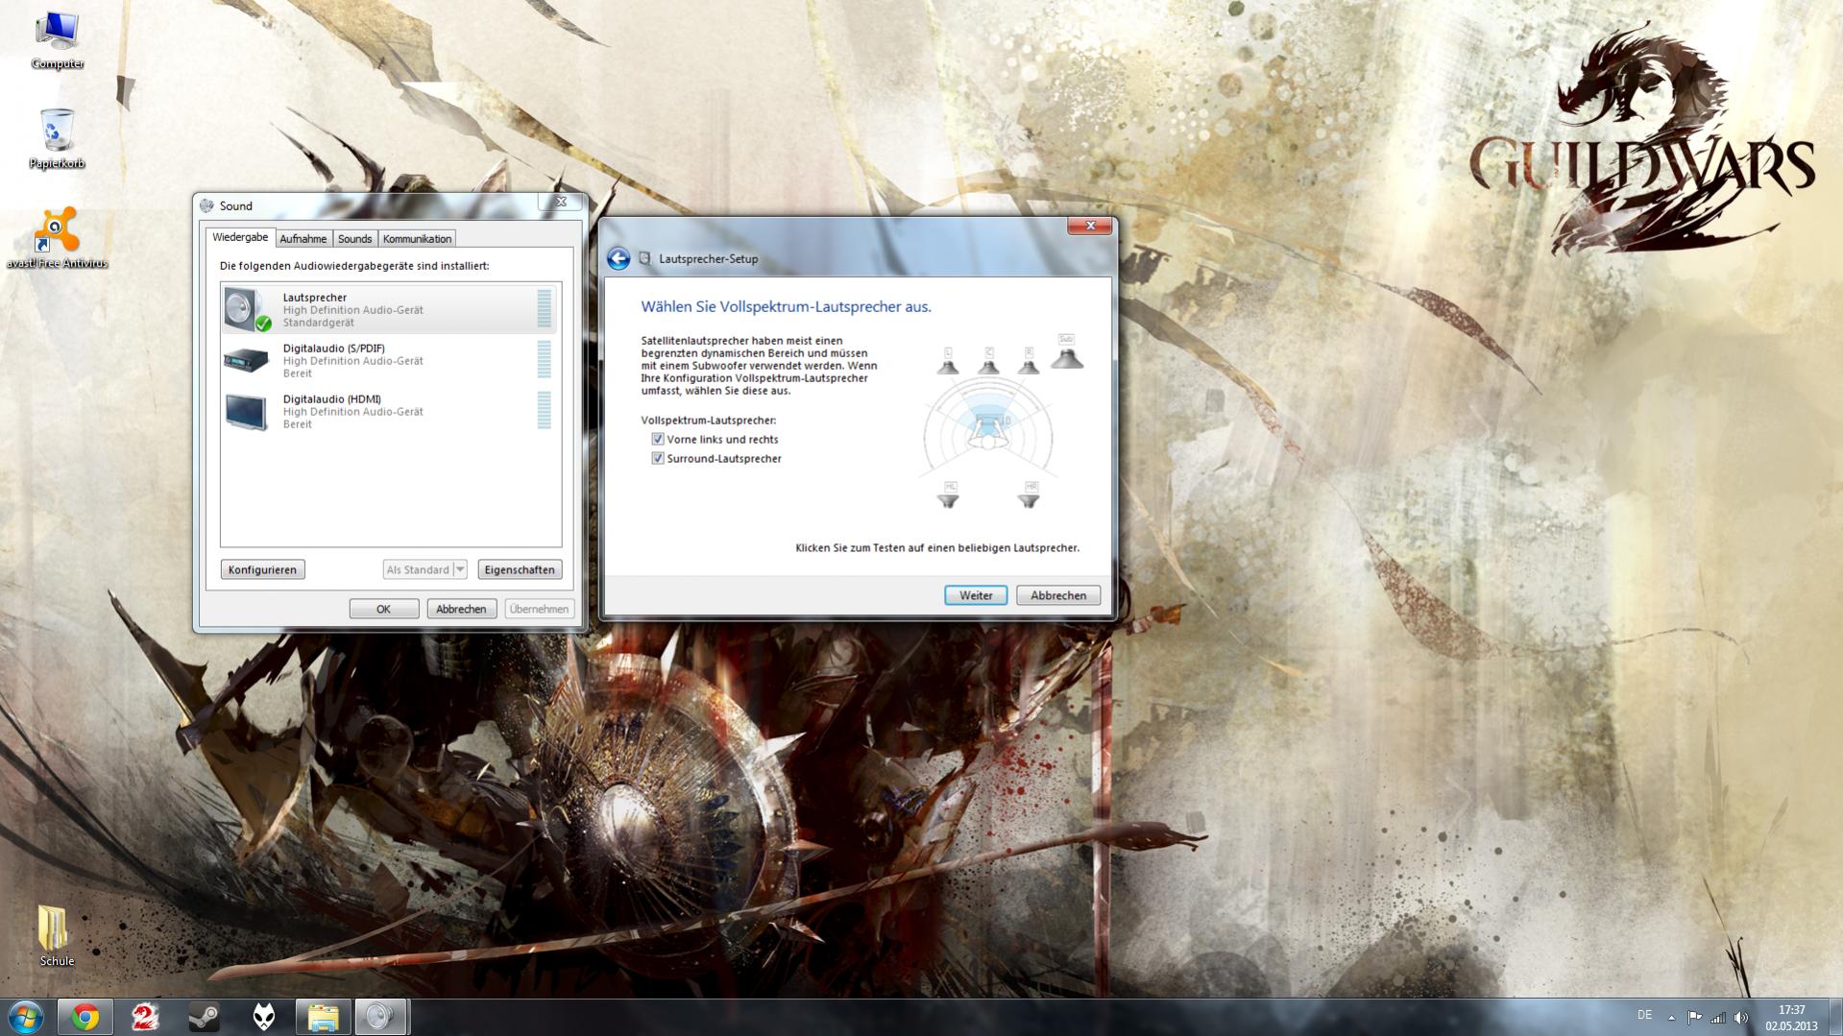Click the Konfigurieren button
1843x1036 pixels.
click(x=262, y=569)
